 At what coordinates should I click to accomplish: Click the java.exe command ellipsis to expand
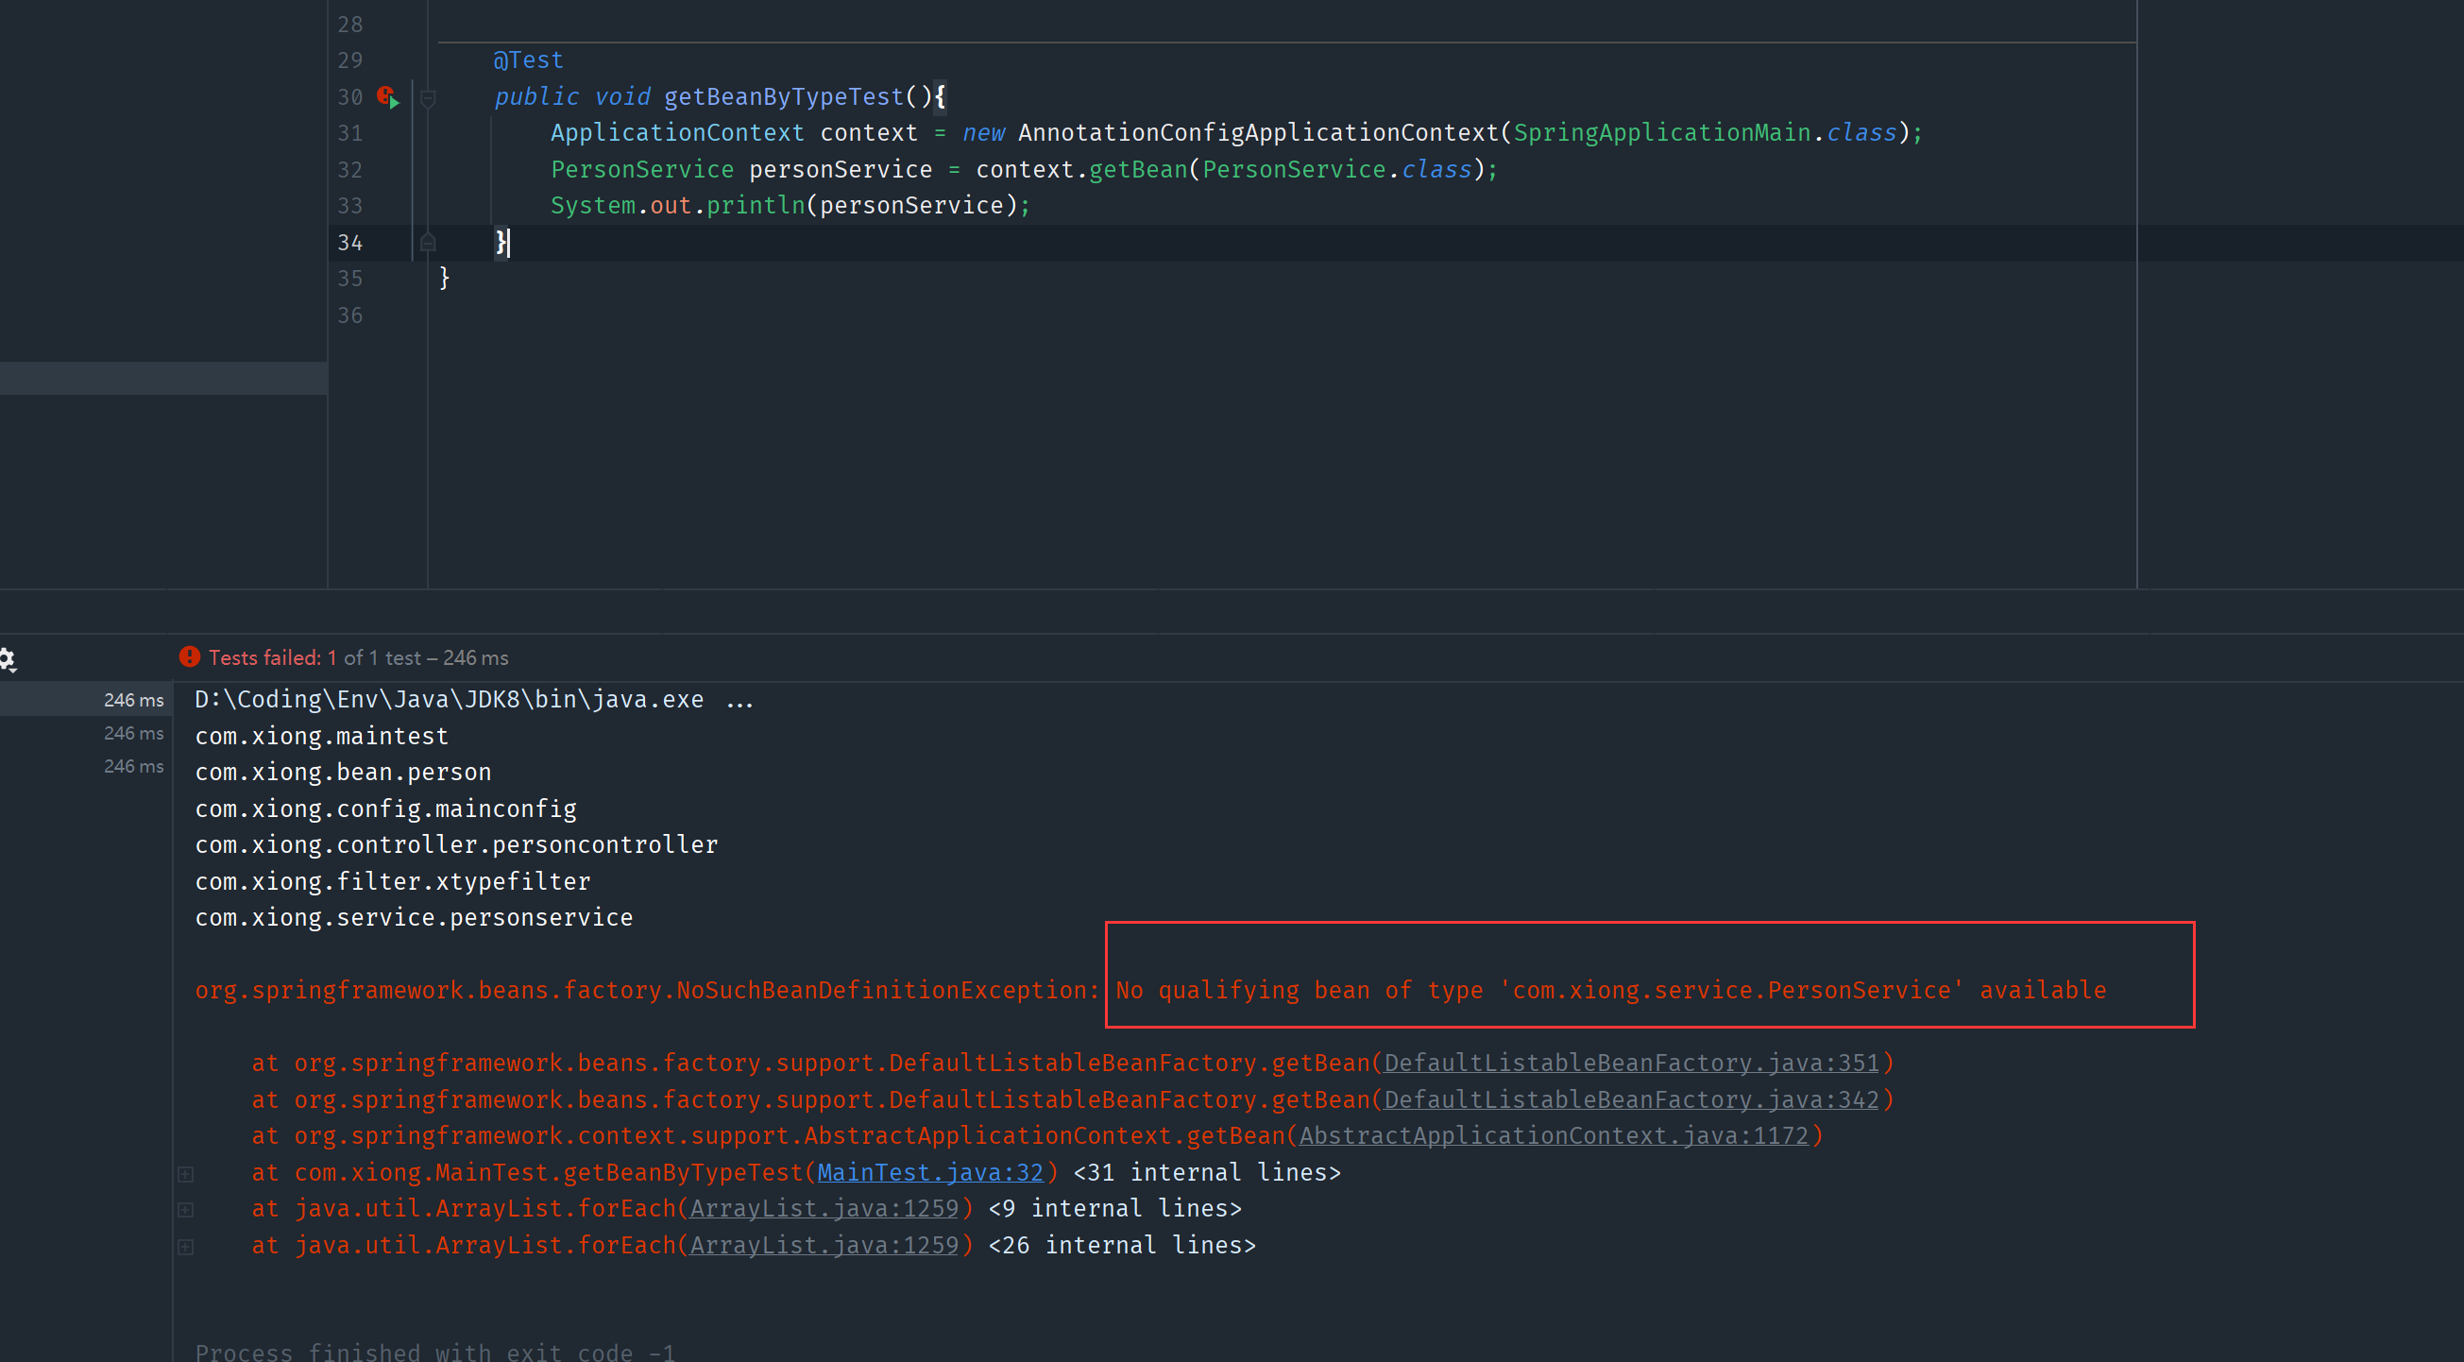click(739, 701)
